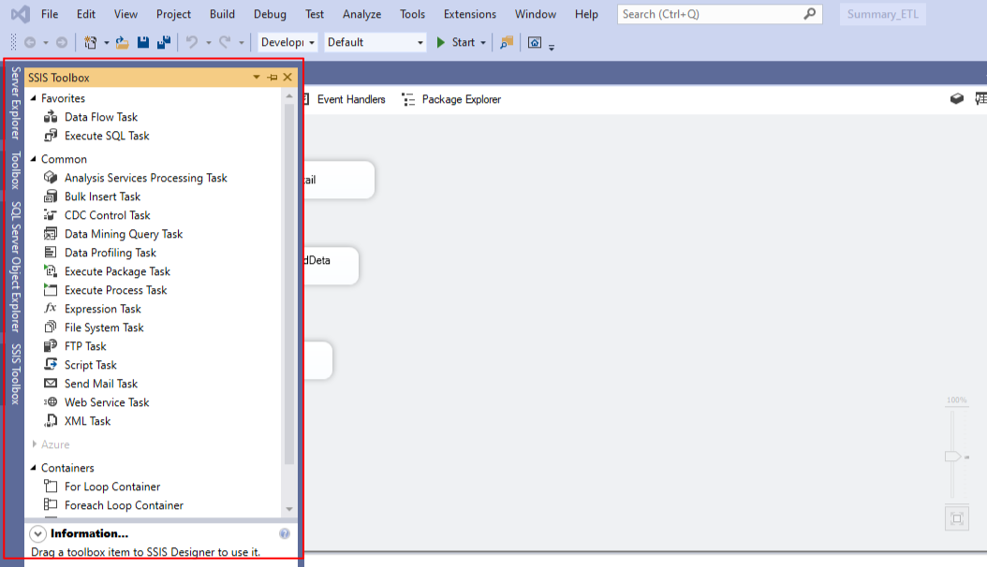987x567 pixels.
Task: Choose the Expression Task fx icon
Action: tap(51, 309)
